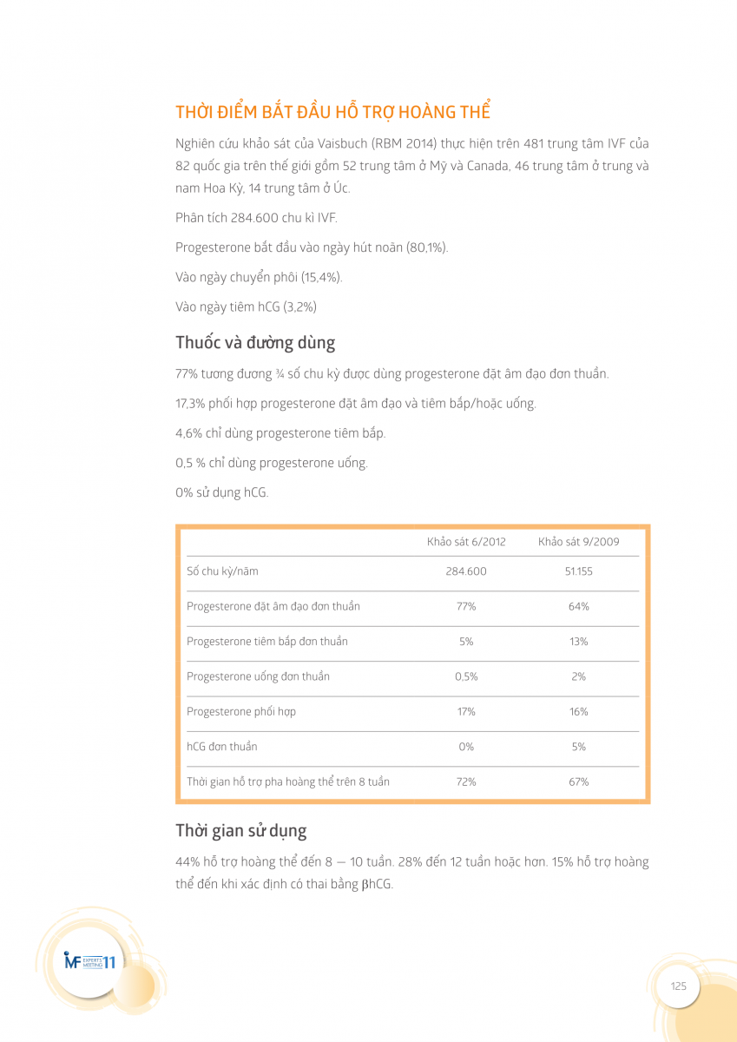Click the 67% cell in the last row
737x1042 pixels.
pyautogui.click(x=578, y=781)
